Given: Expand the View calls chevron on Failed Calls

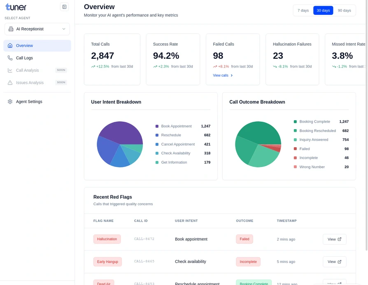Looking at the screenshot, I should click(232, 76).
